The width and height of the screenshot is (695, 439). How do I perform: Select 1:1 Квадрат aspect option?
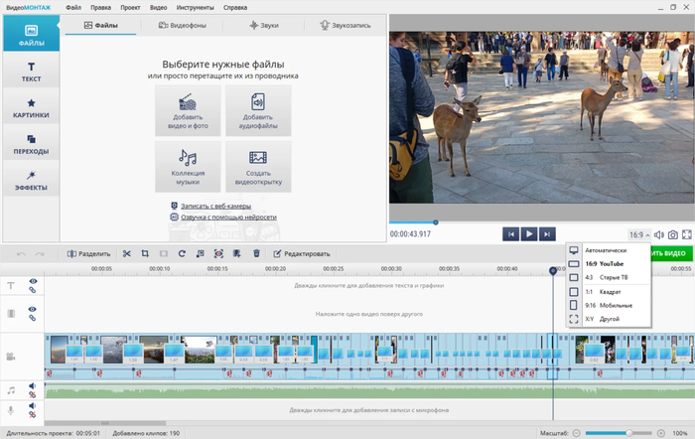click(600, 292)
